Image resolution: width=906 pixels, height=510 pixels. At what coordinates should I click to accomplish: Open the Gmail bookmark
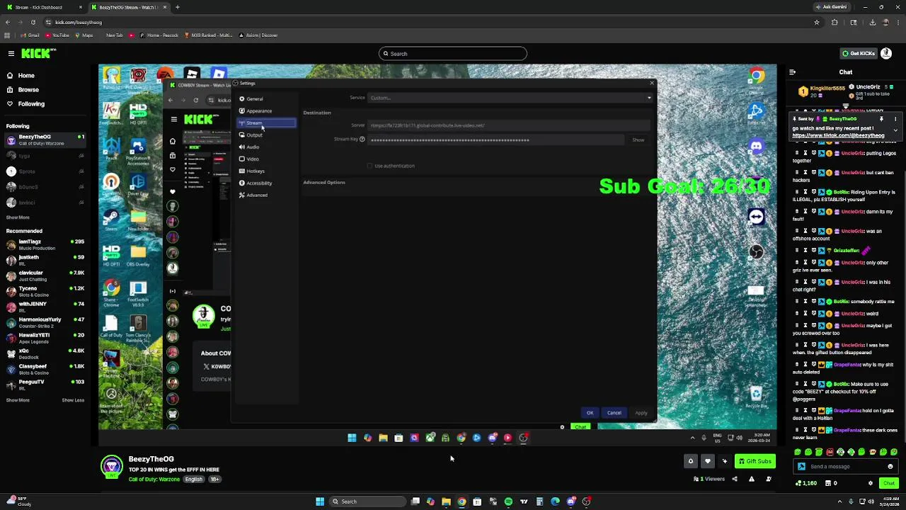coord(30,35)
